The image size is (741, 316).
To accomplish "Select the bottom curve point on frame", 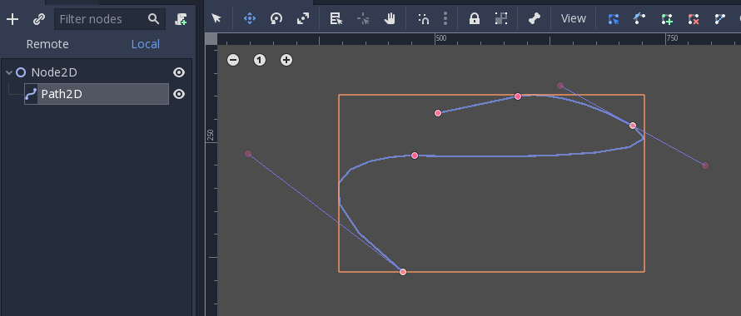I will 403,272.
